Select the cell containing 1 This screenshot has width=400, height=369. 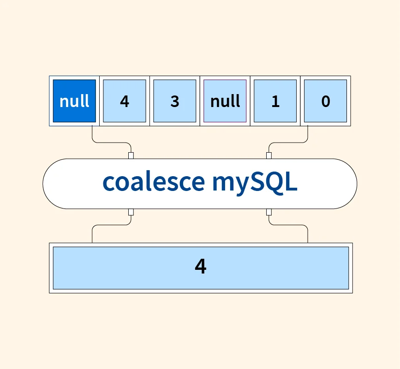tap(275, 101)
